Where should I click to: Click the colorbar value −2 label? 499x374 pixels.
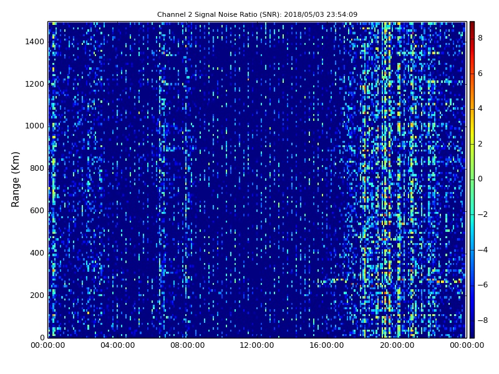coord(483,214)
